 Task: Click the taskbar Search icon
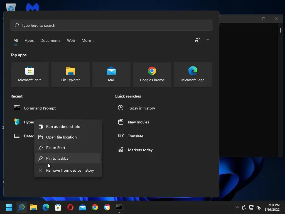coord(21,207)
